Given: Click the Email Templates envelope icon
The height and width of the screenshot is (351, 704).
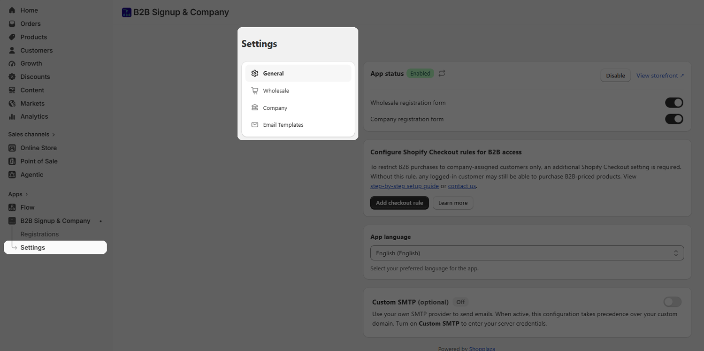Looking at the screenshot, I should pos(255,125).
